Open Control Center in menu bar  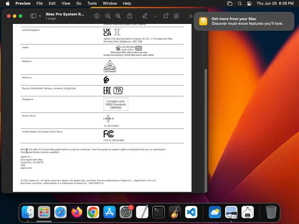click(x=249, y=3)
